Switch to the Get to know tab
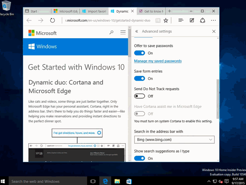Screen dimensions: 246x185 (152, 11)
